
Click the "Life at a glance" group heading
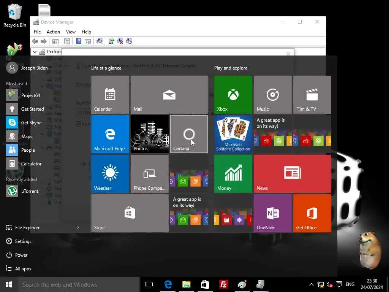coord(106,68)
